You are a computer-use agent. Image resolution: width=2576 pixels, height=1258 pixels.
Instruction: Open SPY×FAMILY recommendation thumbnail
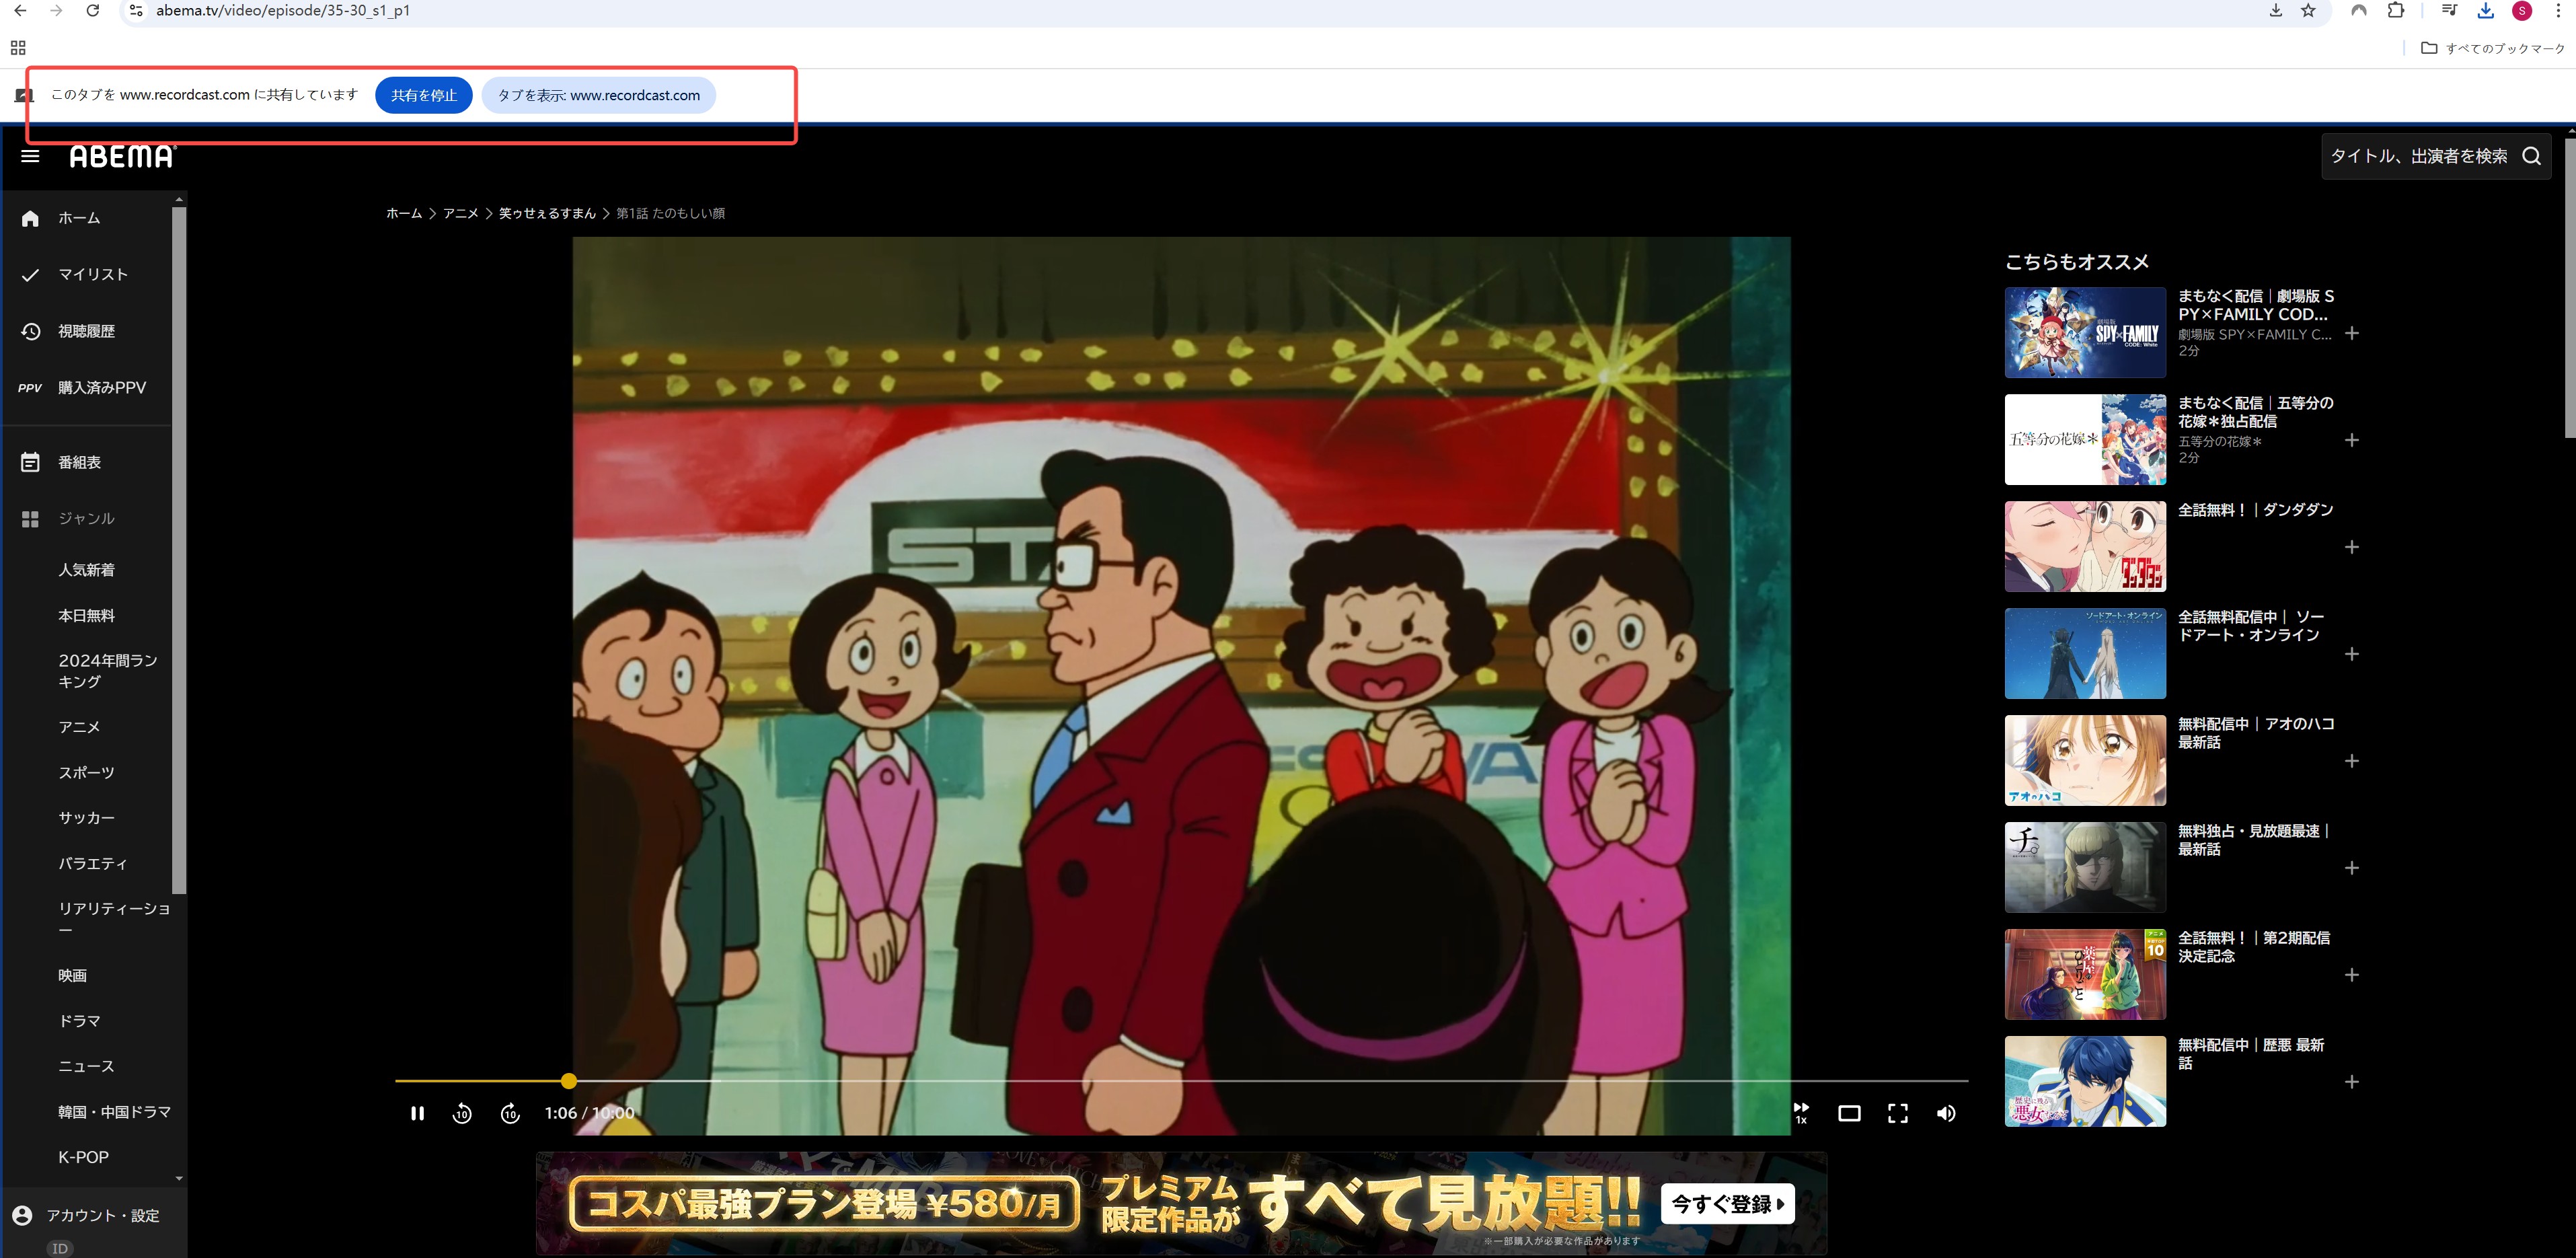(x=2085, y=333)
